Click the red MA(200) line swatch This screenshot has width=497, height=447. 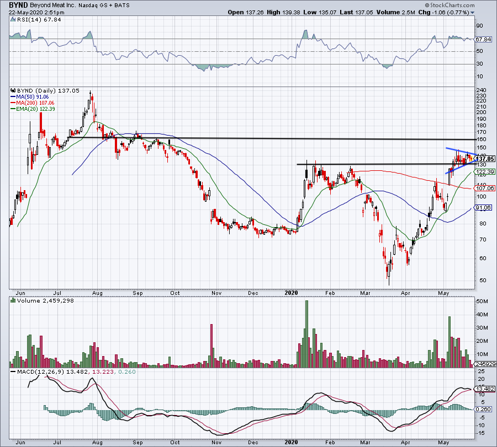13,103
